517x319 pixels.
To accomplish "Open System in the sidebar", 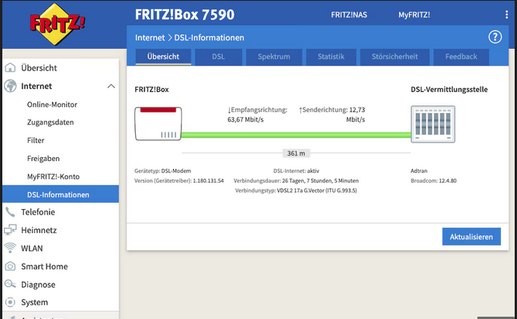I will (x=34, y=302).
